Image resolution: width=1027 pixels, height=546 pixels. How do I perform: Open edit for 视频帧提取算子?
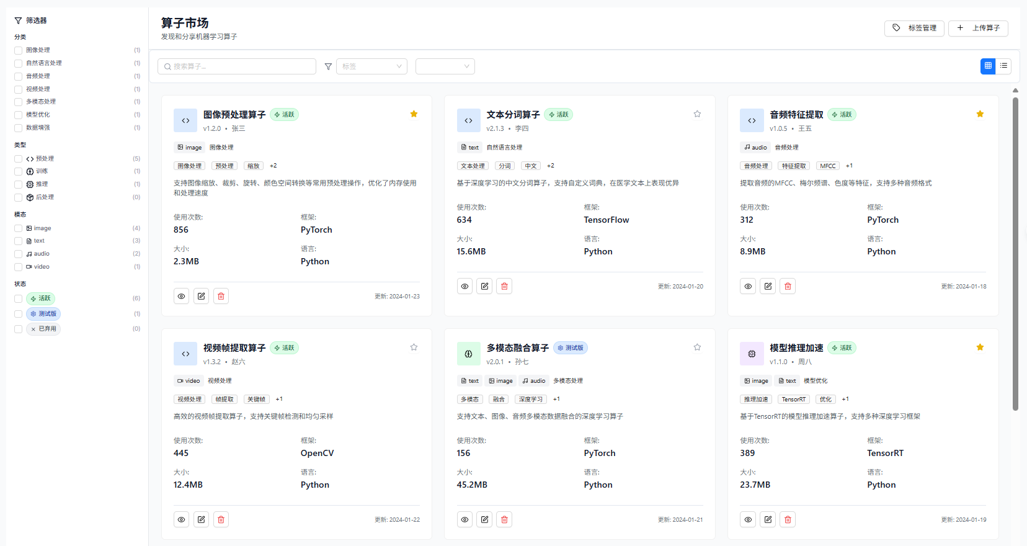(x=201, y=520)
